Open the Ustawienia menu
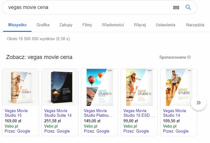This screenshot has height=143, width=210. [x=165, y=25]
